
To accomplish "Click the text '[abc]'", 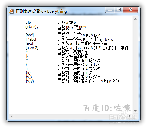I will (x=30, y=35).
